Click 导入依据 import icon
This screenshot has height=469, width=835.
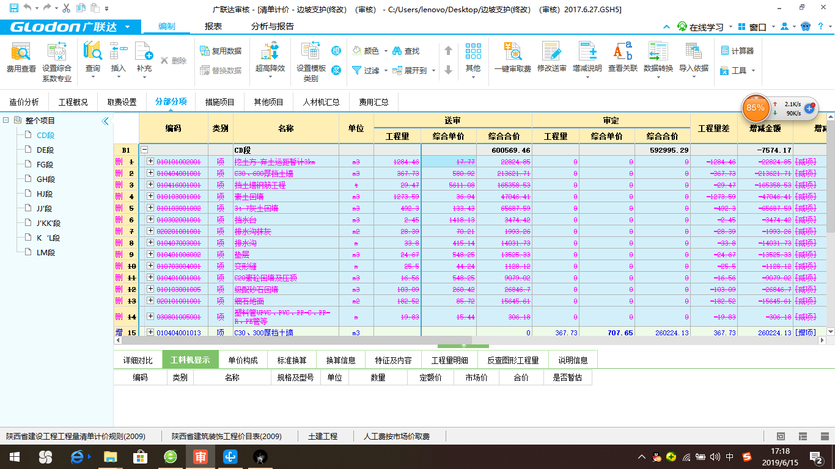694,59
